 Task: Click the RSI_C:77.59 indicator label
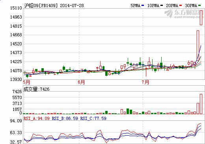pyautogui.click(x=93, y=118)
